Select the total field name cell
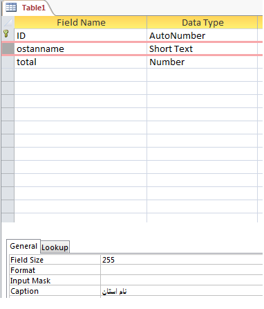 [x=81, y=62]
